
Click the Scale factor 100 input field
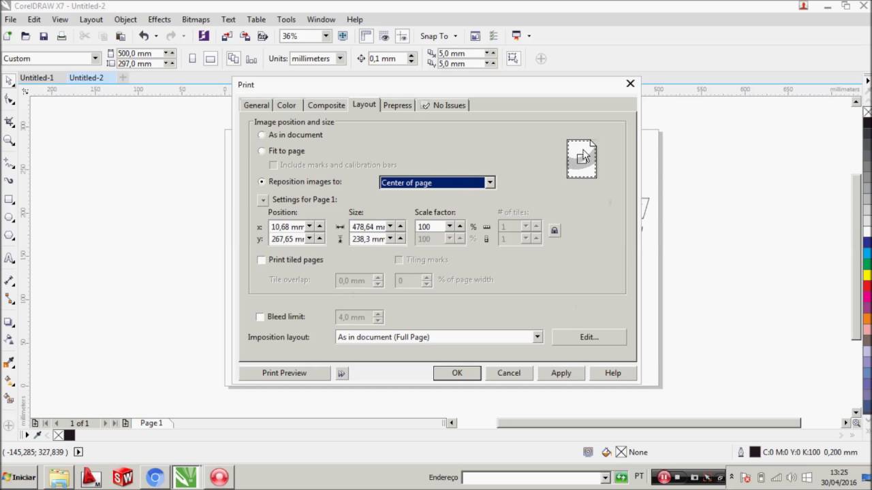pyautogui.click(x=431, y=227)
